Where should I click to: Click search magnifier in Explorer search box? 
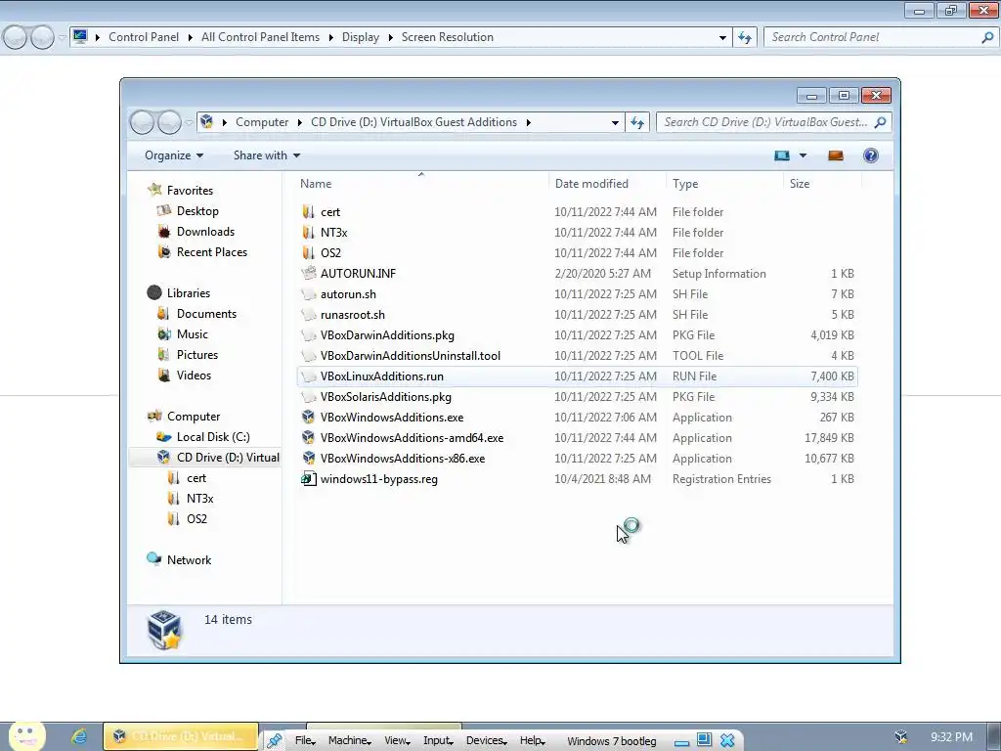[x=881, y=122]
